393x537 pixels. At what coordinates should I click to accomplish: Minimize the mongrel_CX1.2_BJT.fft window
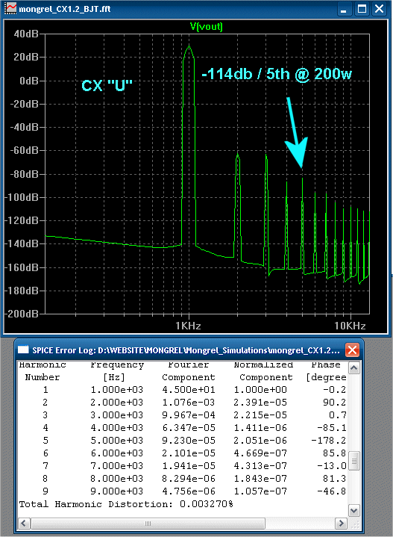coord(344,9)
